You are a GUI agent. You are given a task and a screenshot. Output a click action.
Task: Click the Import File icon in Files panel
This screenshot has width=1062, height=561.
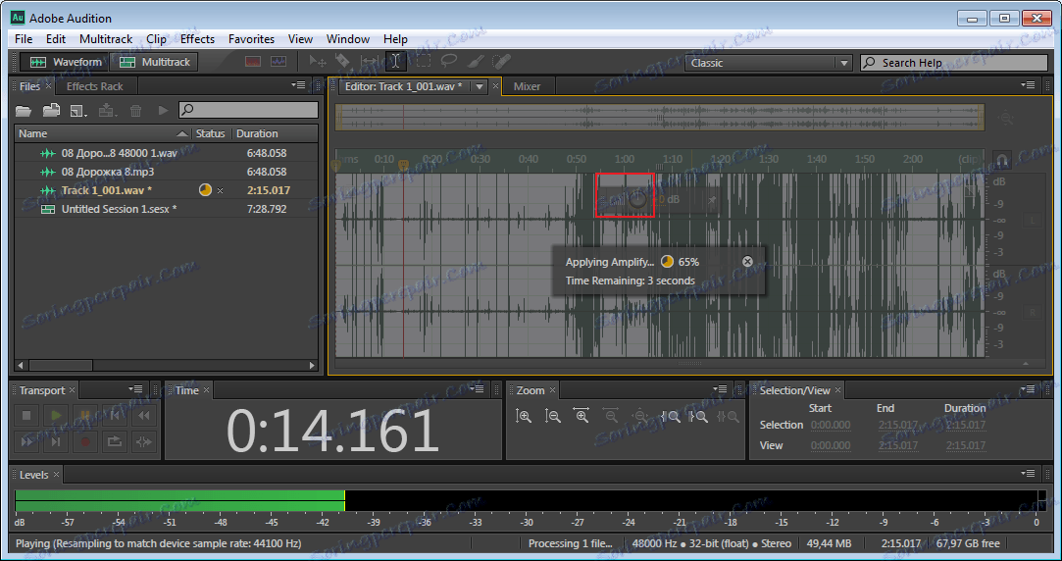click(51, 111)
